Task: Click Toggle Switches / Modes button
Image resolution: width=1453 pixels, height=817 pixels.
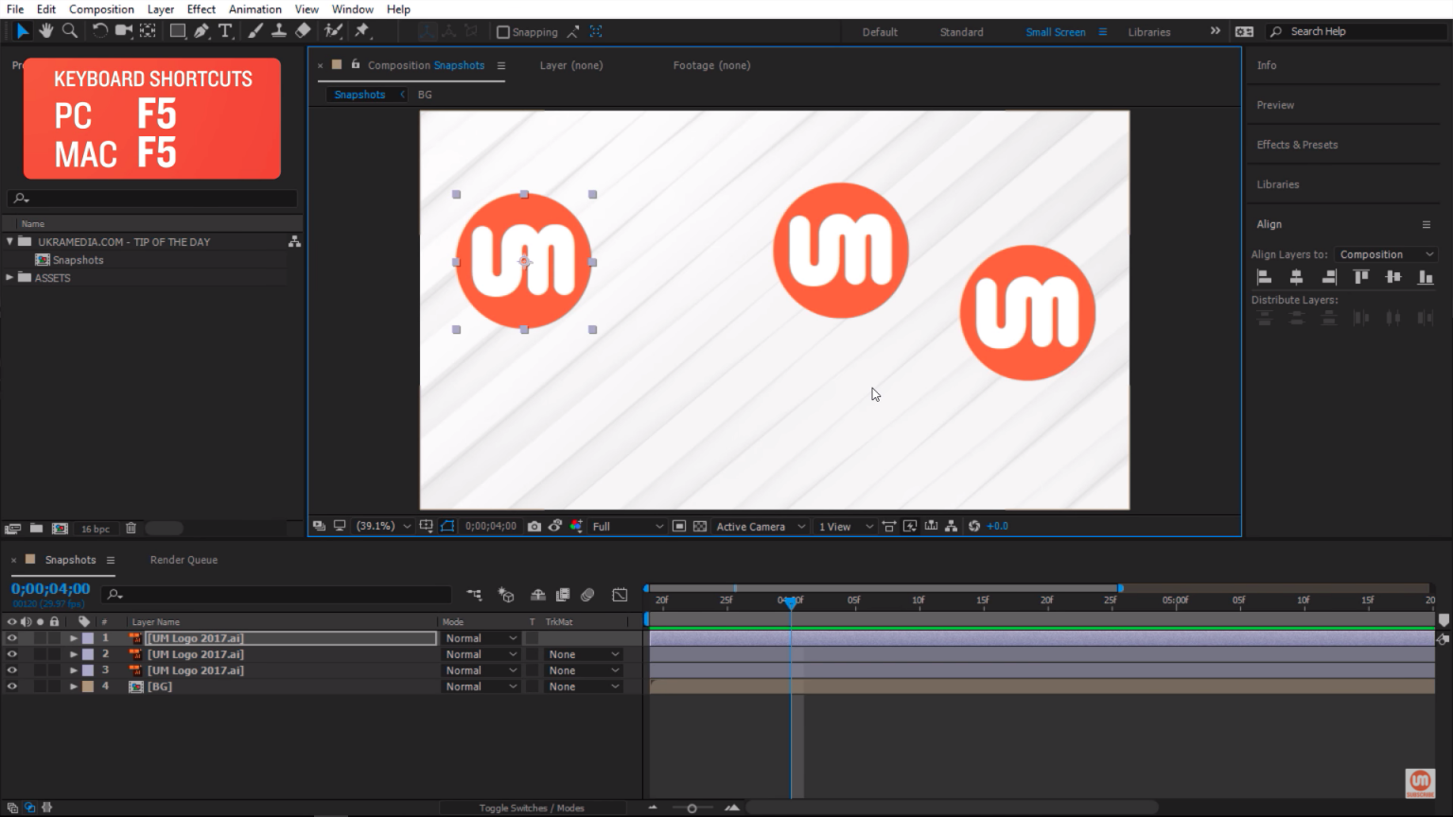Action: [531, 808]
